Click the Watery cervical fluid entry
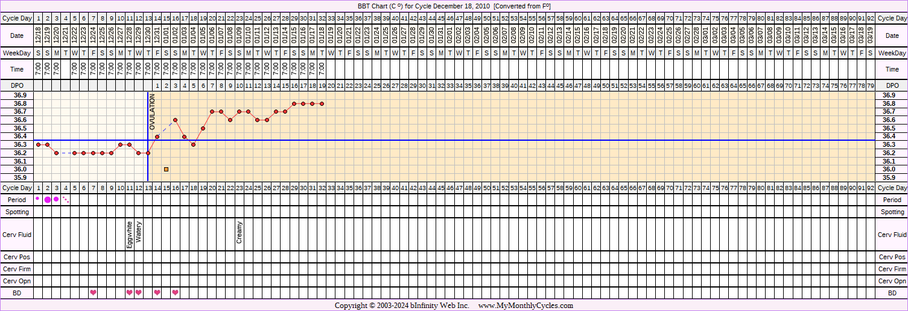The image size is (908, 311). pyautogui.click(x=139, y=232)
